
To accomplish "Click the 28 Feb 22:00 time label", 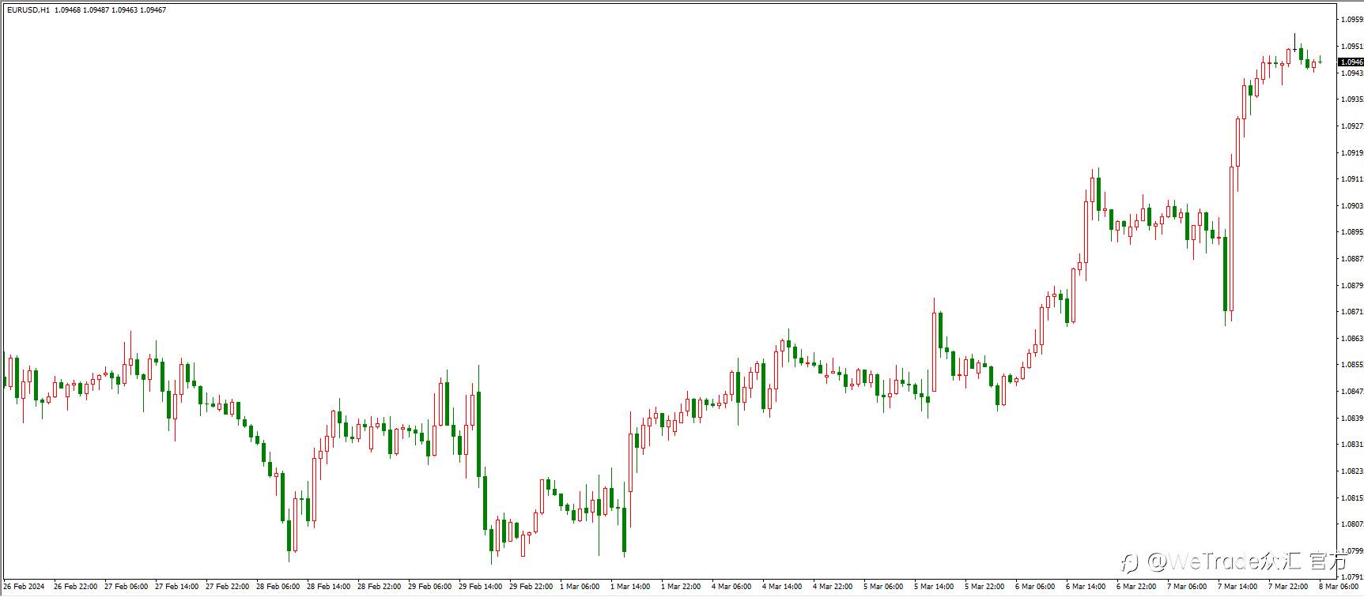I will pos(379,587).
